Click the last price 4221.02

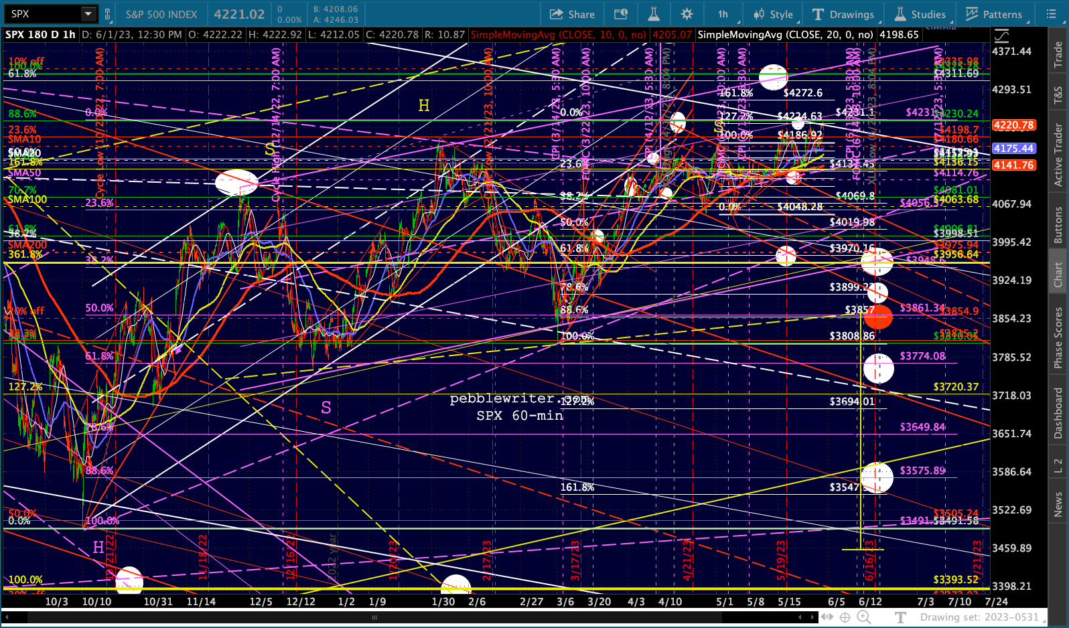[x=240, y=14]
